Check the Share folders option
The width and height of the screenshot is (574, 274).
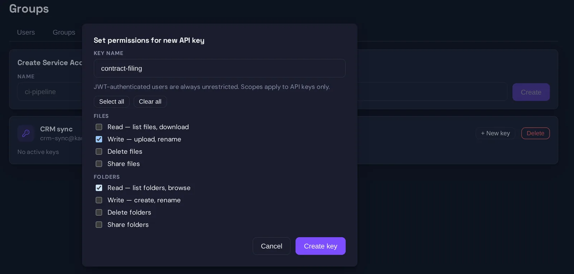(x=99, y=225)
